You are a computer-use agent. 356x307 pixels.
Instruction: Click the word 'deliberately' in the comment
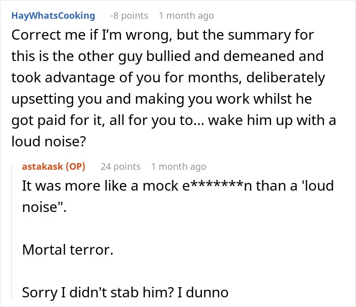coord(286,78)
